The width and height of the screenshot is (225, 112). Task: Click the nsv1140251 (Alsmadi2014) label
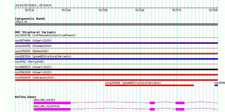point(33,46)
